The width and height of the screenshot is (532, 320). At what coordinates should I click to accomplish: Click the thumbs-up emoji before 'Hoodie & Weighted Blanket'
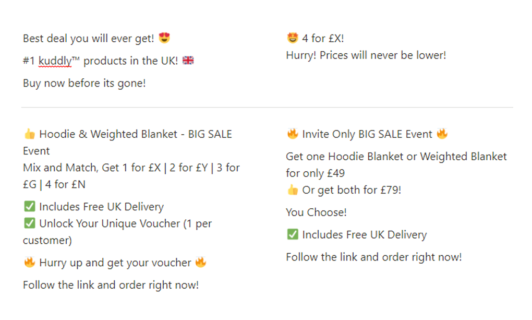coord(30,134)
